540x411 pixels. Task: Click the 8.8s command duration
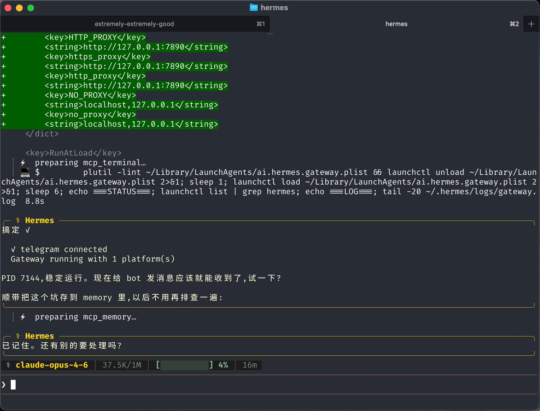coord(35,201)
